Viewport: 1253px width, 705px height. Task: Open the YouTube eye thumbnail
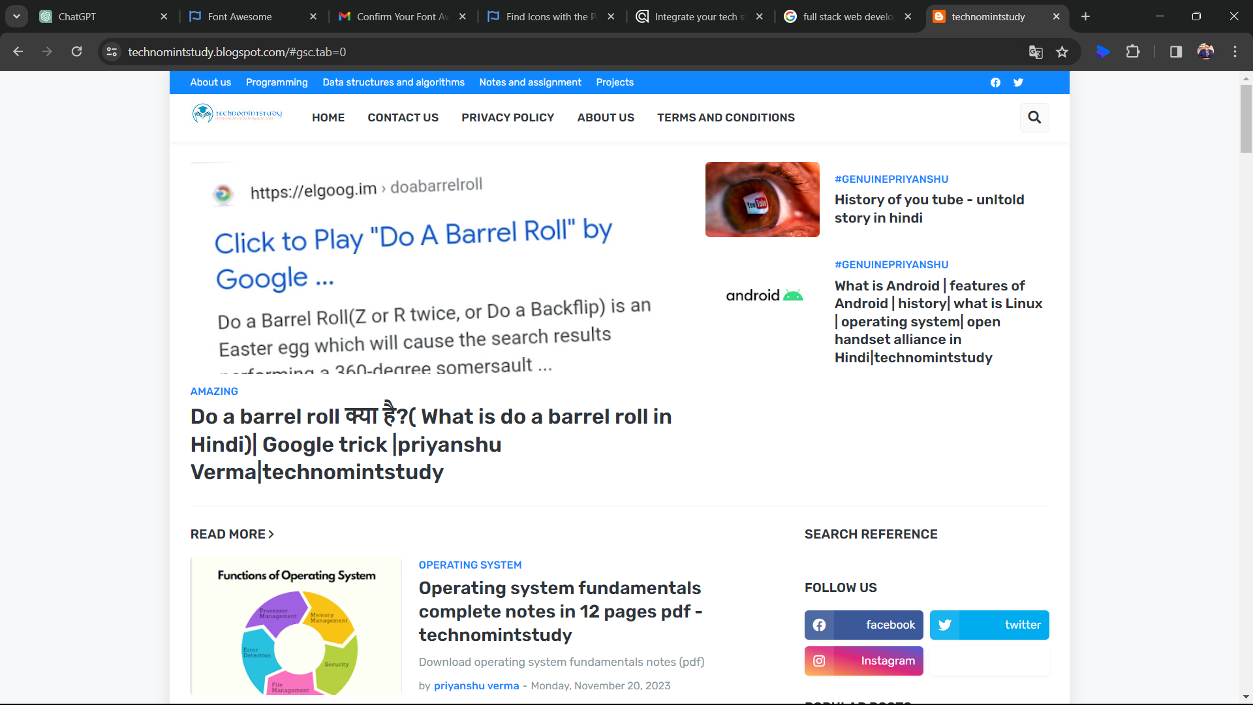click(x=762, y=199)
